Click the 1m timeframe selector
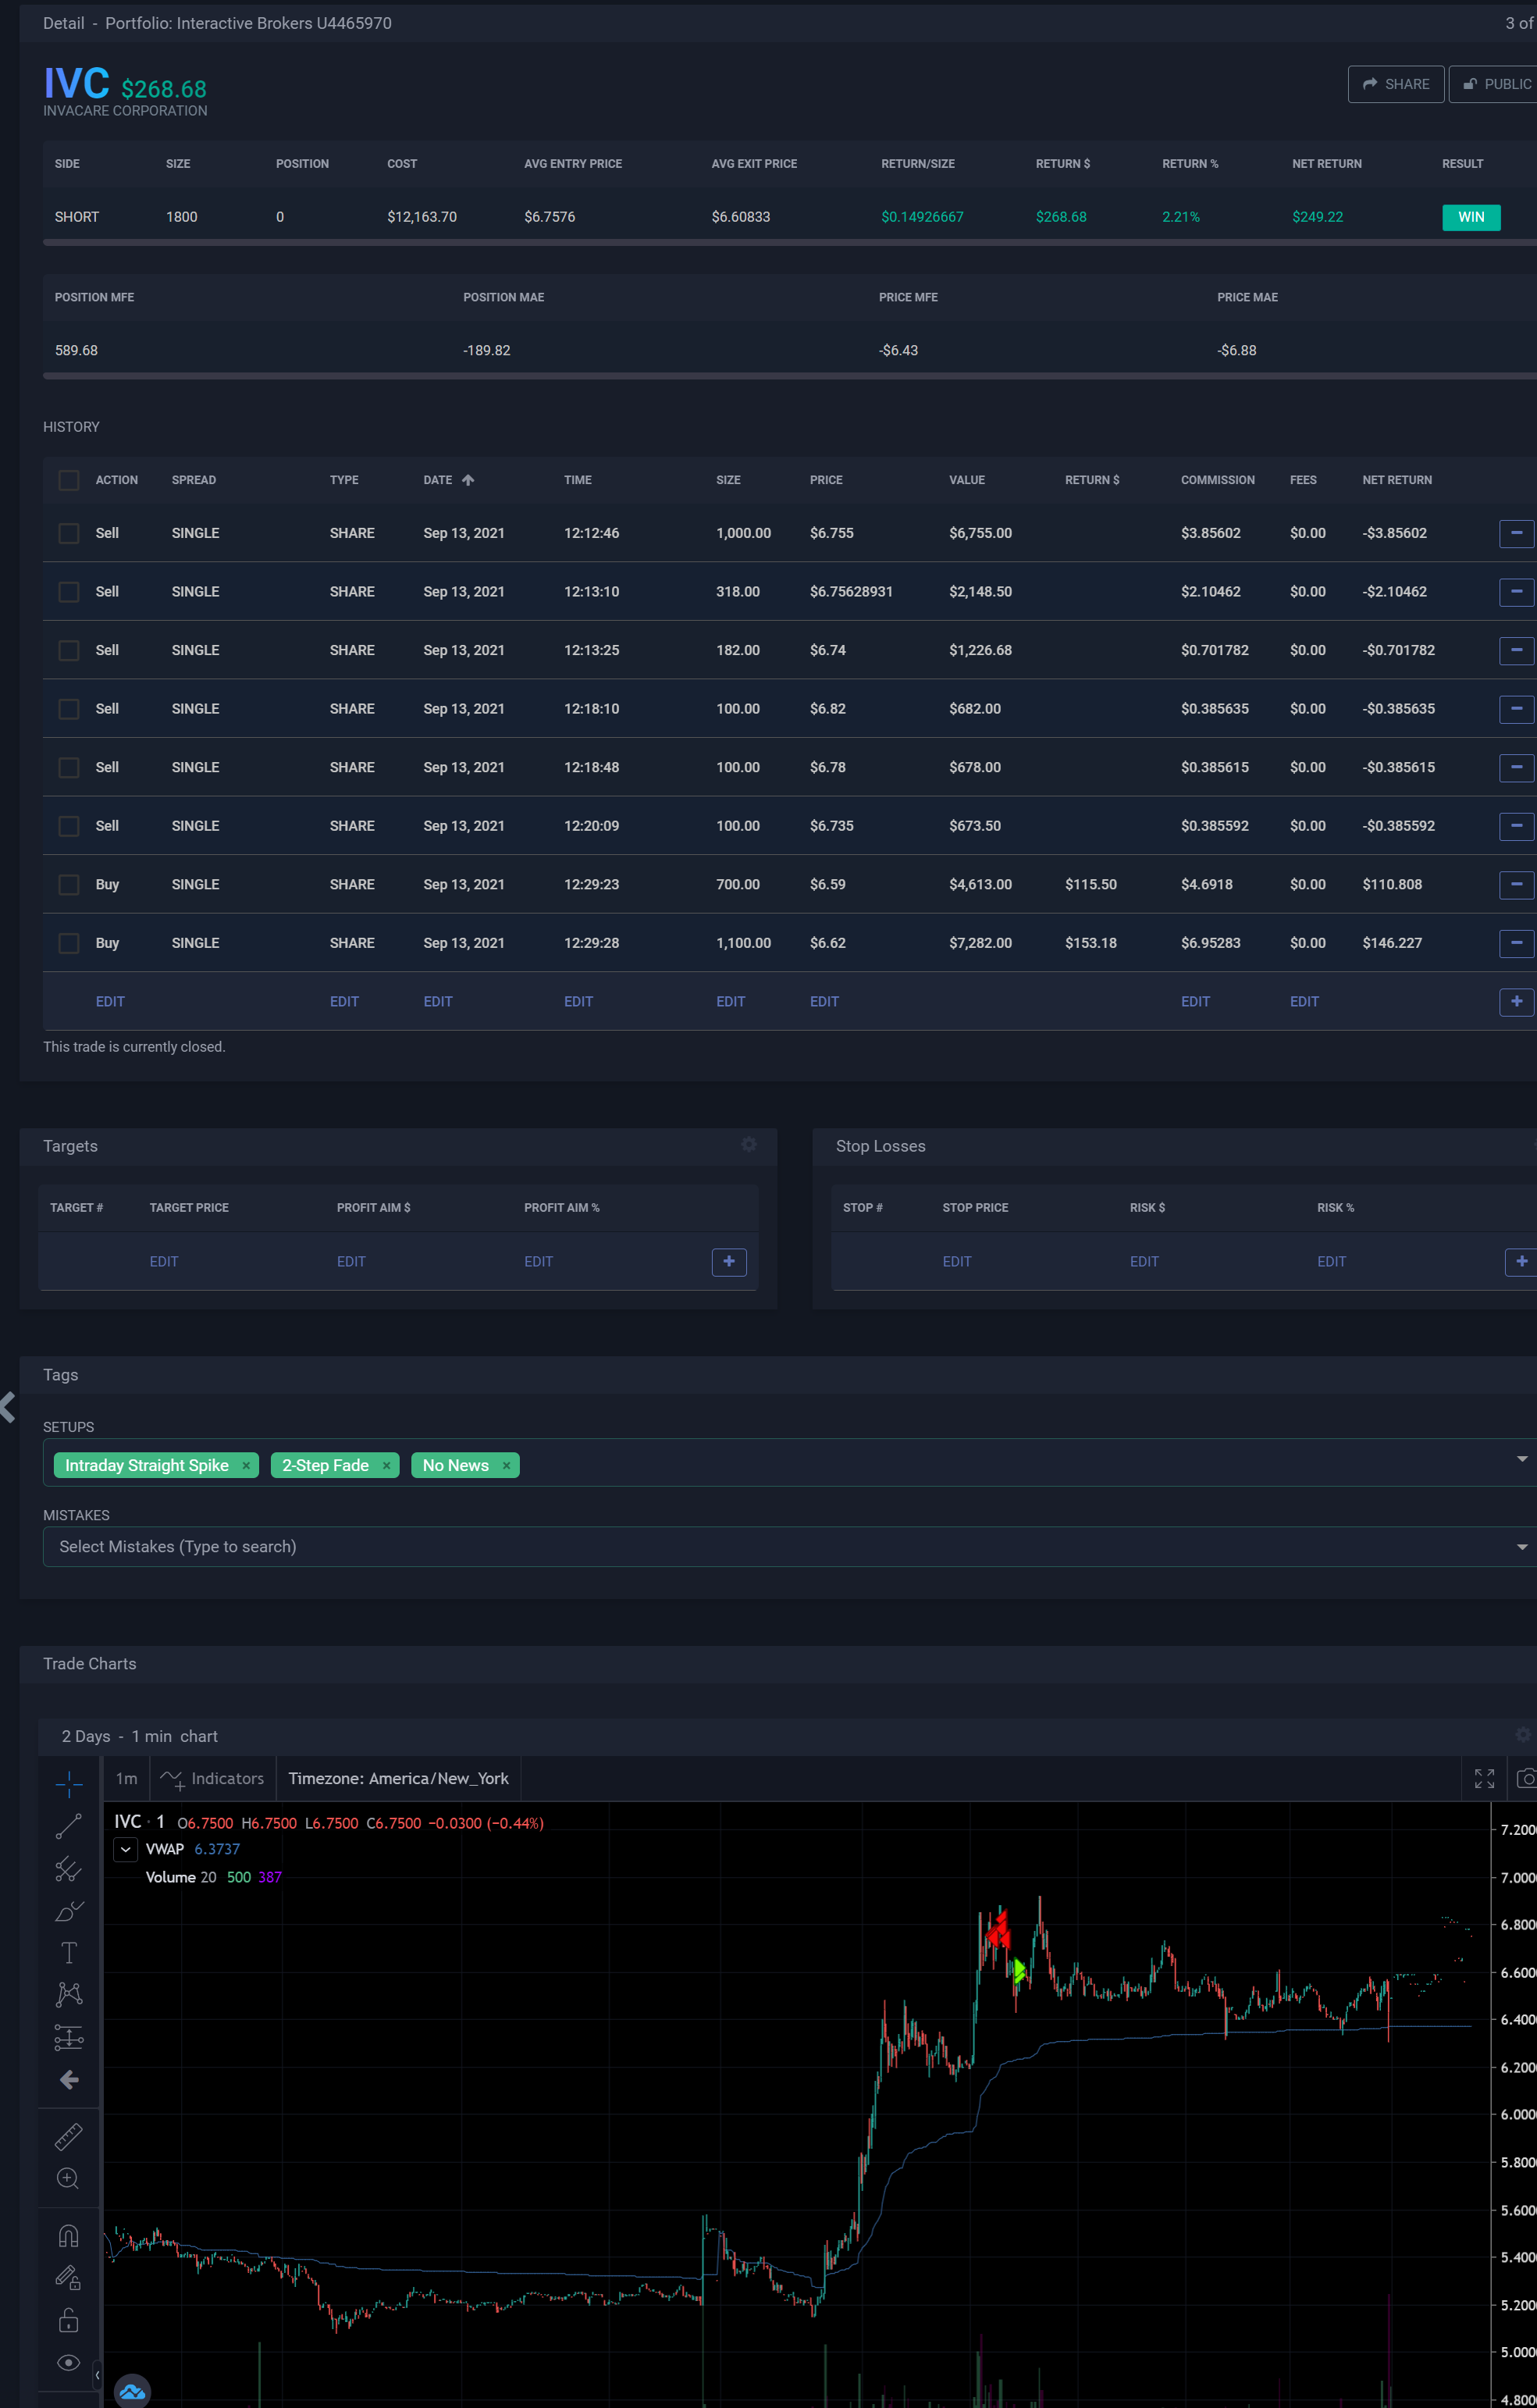This screenshot has width=1537, height=2408. point(126,1778)
